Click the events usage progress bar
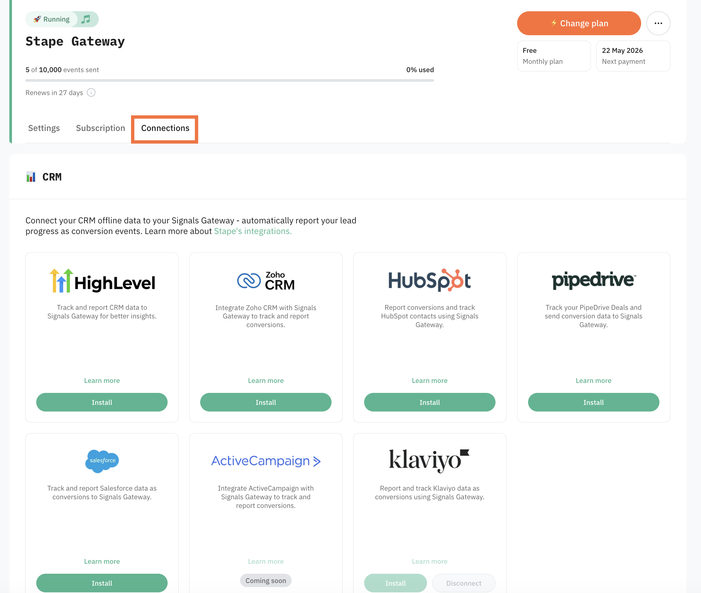 230,80
